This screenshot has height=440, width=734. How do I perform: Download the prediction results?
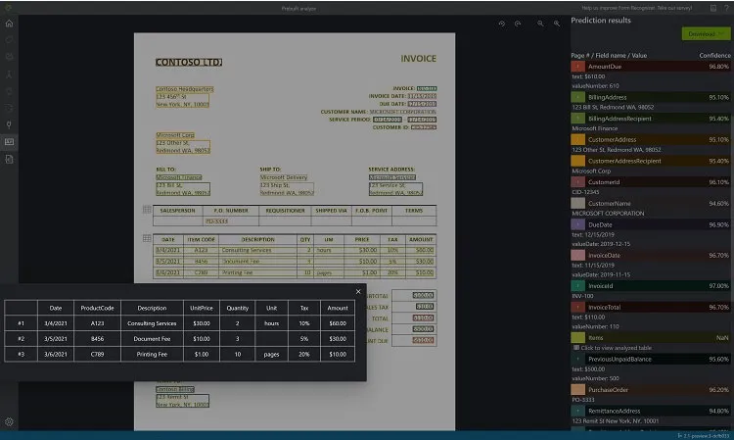coord(706,33)
